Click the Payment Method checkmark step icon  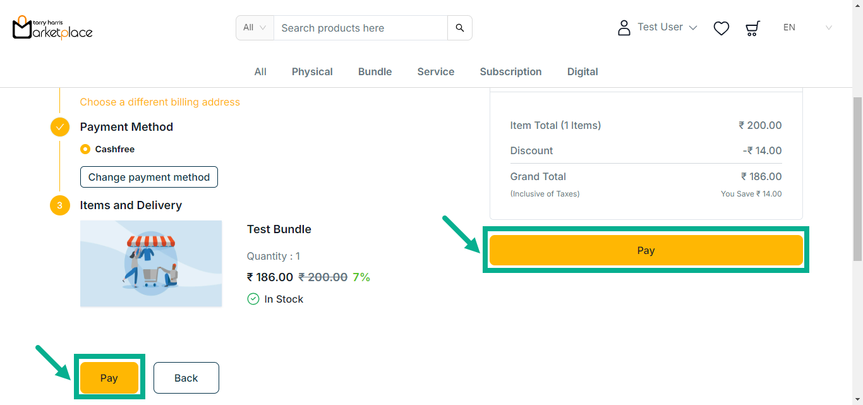[60, 127]
